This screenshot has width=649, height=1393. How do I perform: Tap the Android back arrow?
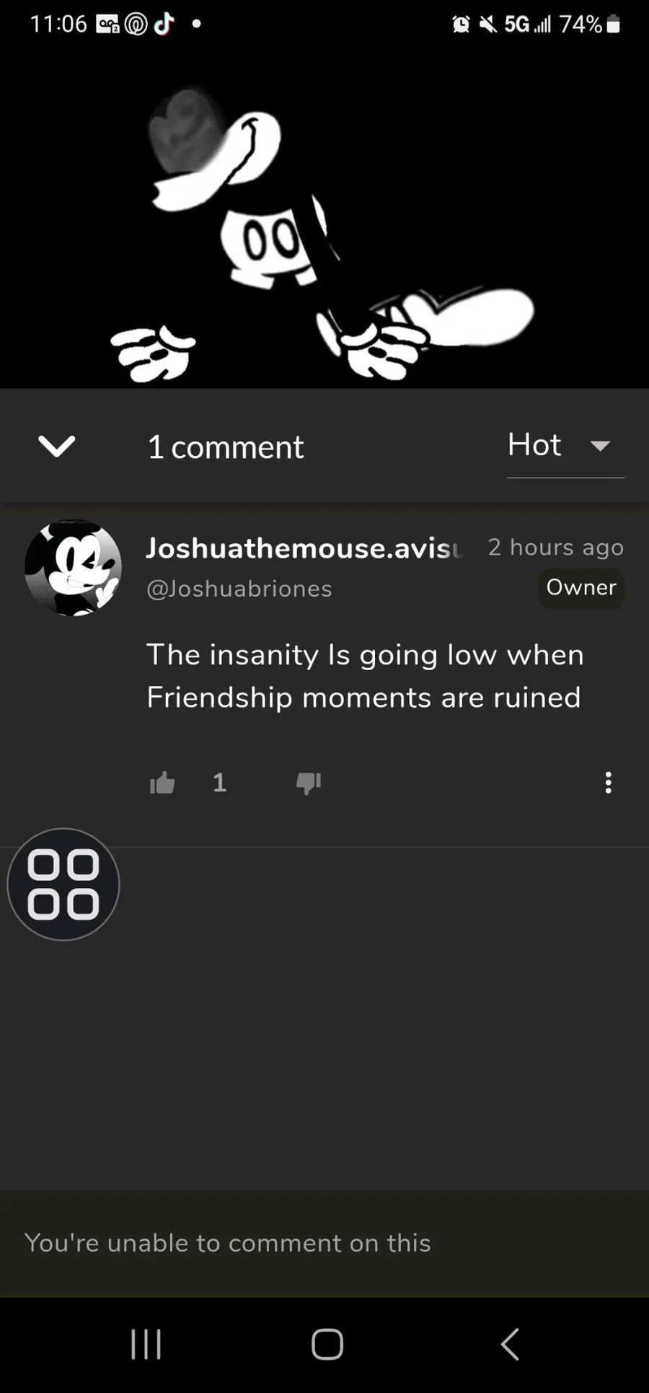(510, 1345)
